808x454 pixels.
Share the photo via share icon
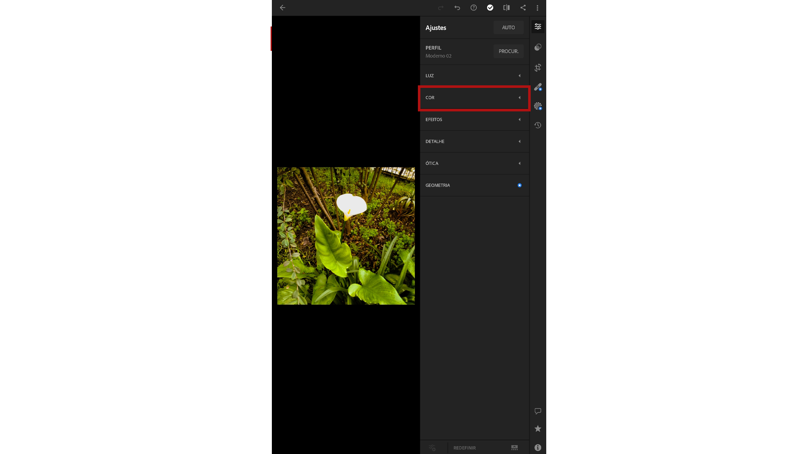coord(523,8)
